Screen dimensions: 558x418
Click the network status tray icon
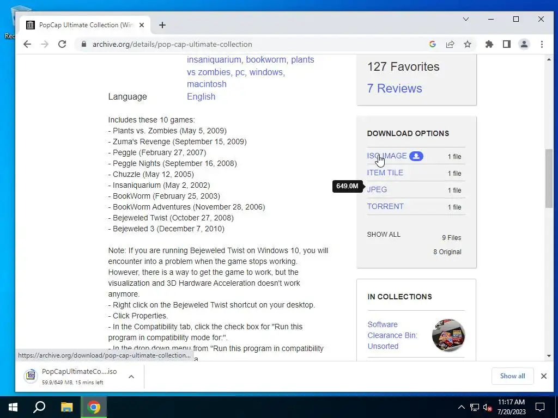[x=475, y=407]
